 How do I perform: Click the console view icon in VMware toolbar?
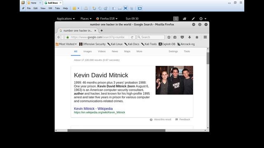[x=139, y=8]
